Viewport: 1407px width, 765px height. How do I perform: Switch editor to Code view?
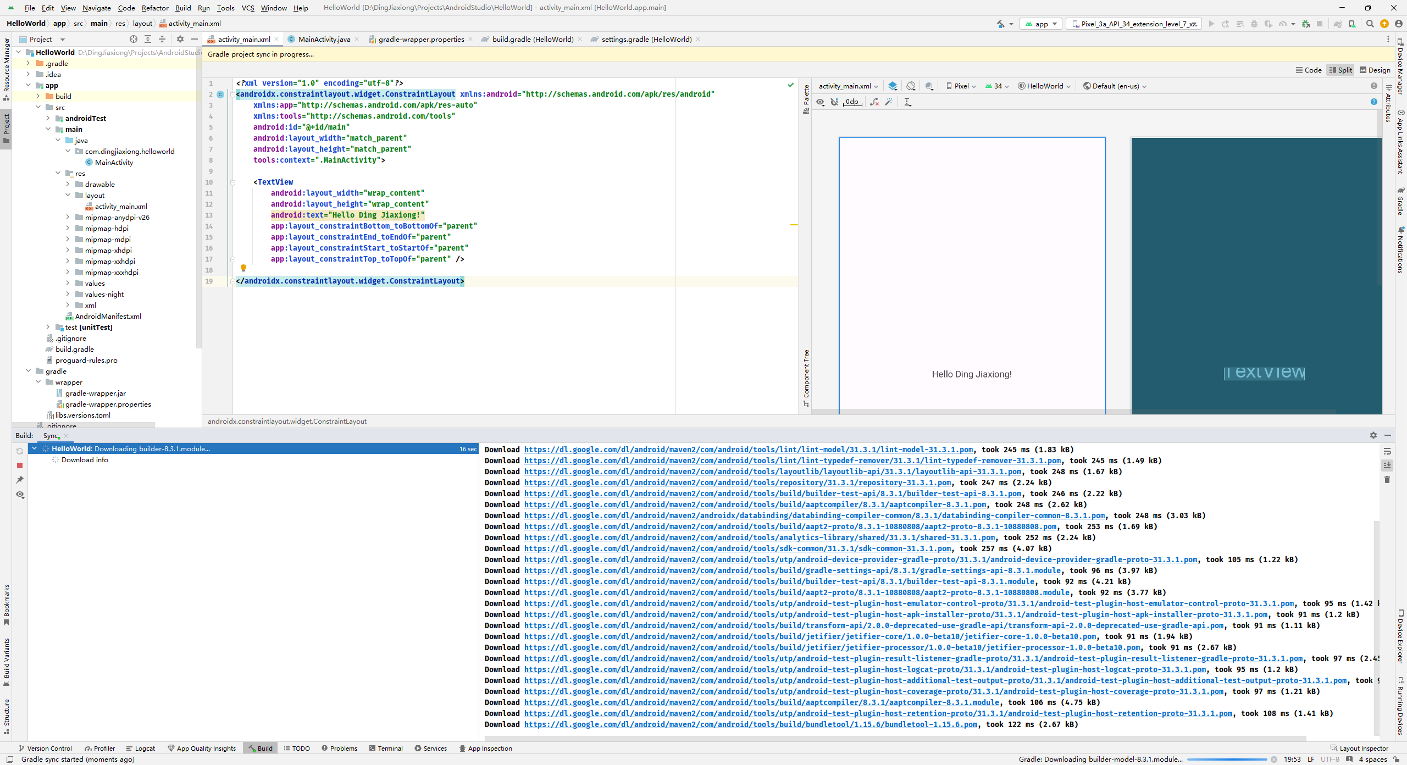pos(1309,70)
